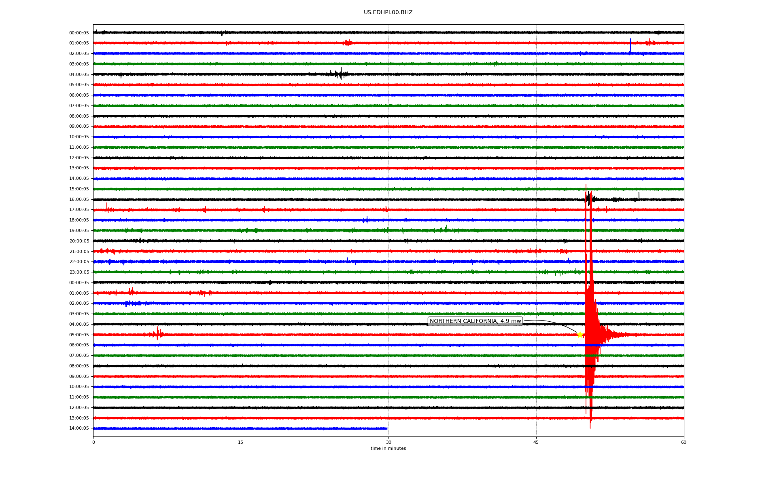Click the NORTHERN CALIFORNIA 4.9 mw label
This screenshot has height=485, width=777.
click(x=475, y=321)
